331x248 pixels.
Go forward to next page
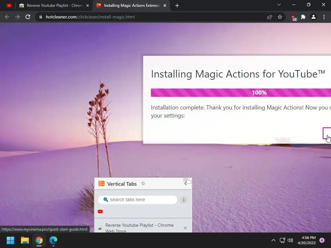pyautogui.click(x=17, y=17)
